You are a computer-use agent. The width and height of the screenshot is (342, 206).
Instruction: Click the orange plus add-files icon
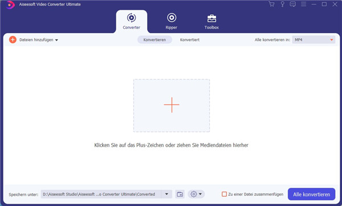coord(13,40)
